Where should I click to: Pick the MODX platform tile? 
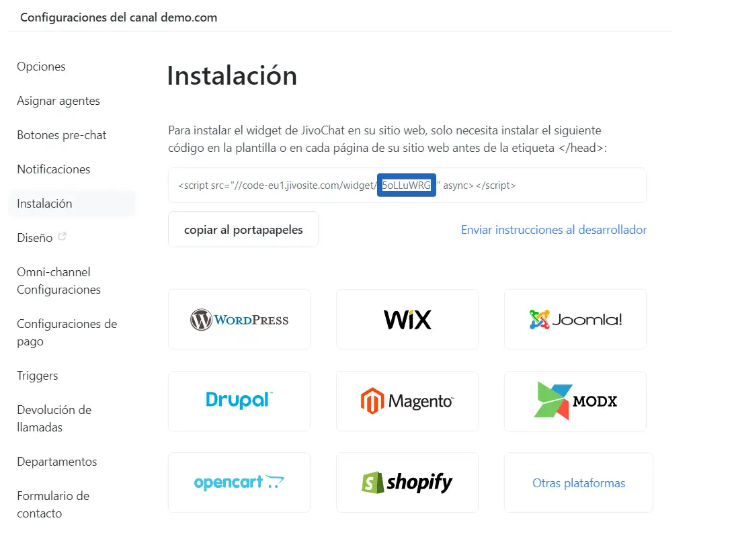pyautogui.click(x=575, y=401)
